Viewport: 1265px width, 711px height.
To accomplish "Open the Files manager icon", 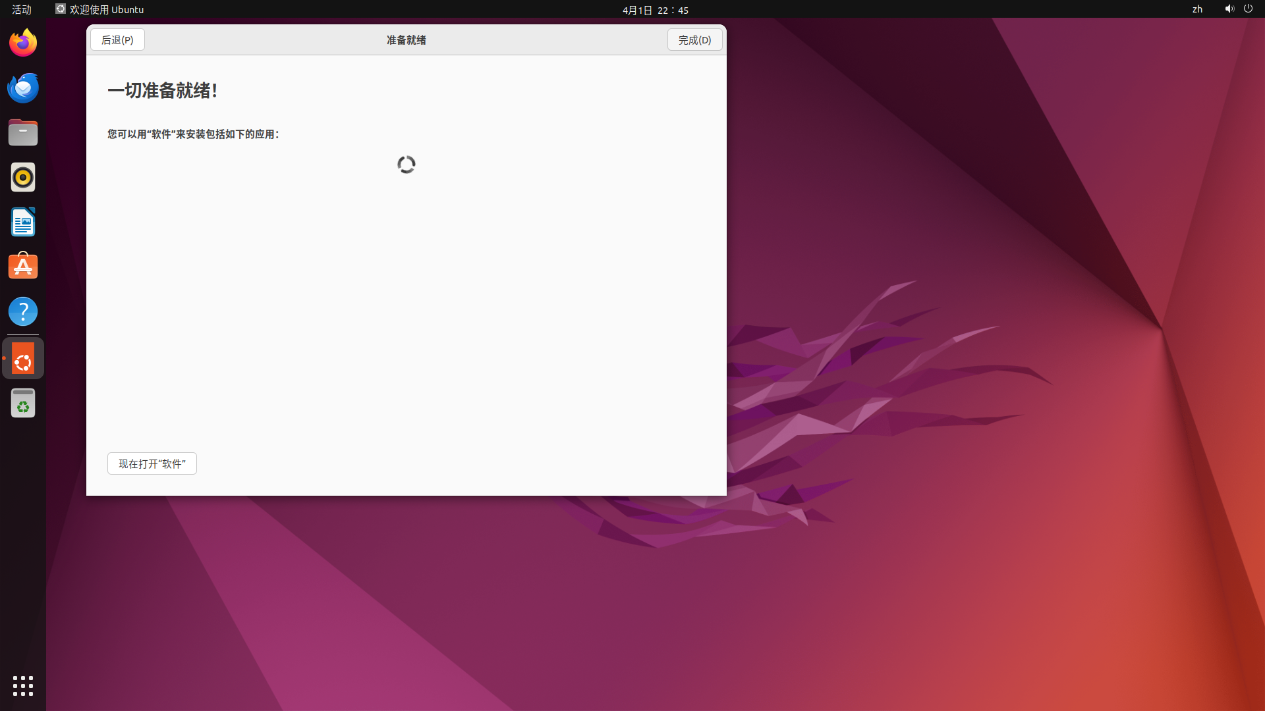I will [x=23, y=133].
